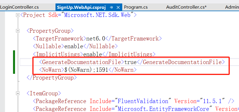Click the Microsoft.EntityFrameworkCore package name
This screenshot has width=239, height=112.
pos(163,109)
